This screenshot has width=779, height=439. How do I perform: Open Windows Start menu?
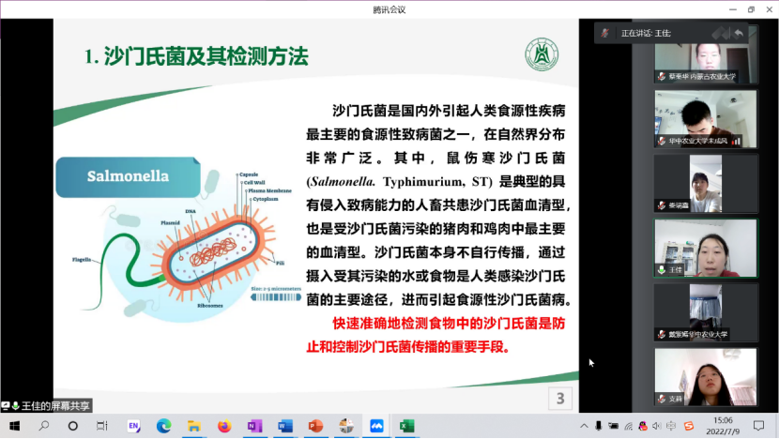coord(14,426)
